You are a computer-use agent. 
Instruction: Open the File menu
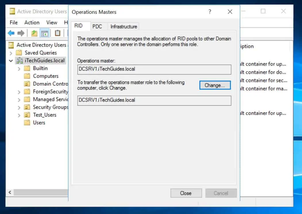(14, 22)
